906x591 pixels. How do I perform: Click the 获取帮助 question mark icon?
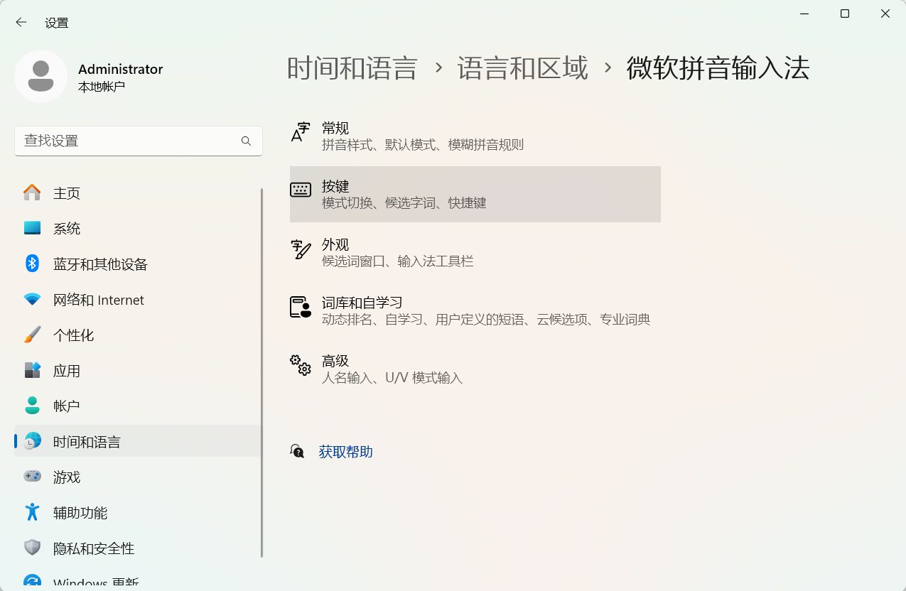(298, 451)
